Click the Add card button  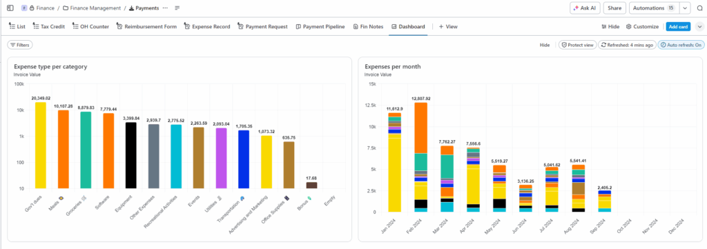point(678,27)
